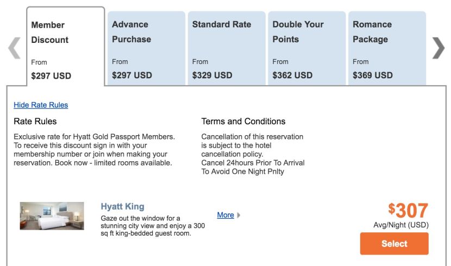
Task: Open the Standard Rate tab
Action: [x=226, y=48]
